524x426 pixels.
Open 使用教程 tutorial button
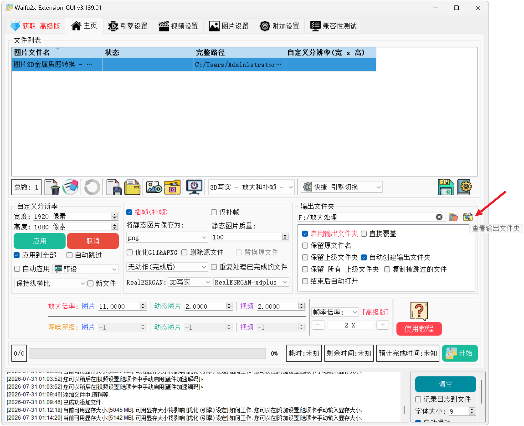coord(419,329)
